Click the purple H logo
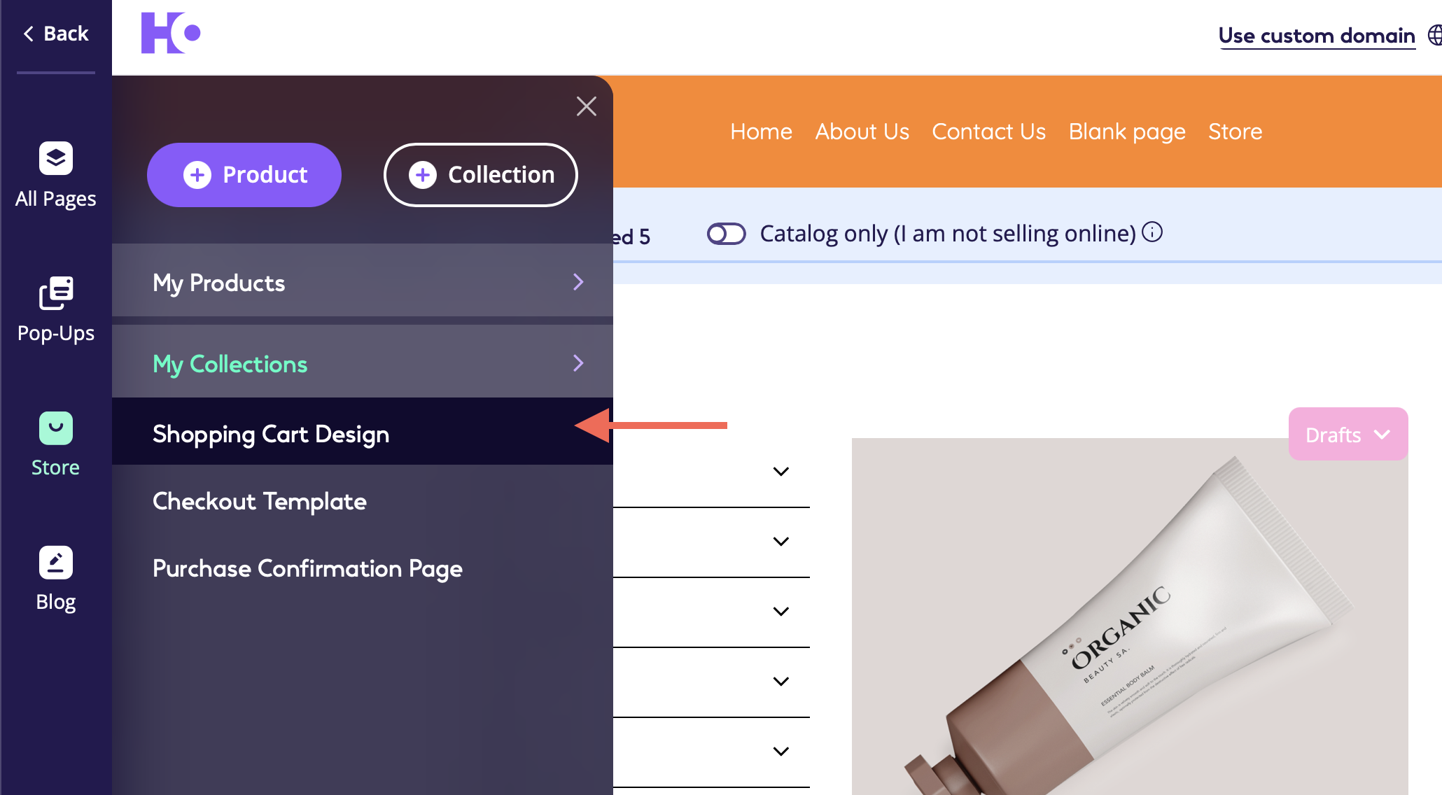 (171, 32)
